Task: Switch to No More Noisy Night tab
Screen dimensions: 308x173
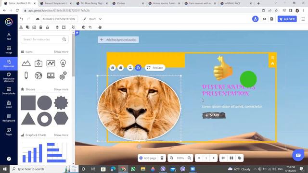Action: tap(92, 3)
